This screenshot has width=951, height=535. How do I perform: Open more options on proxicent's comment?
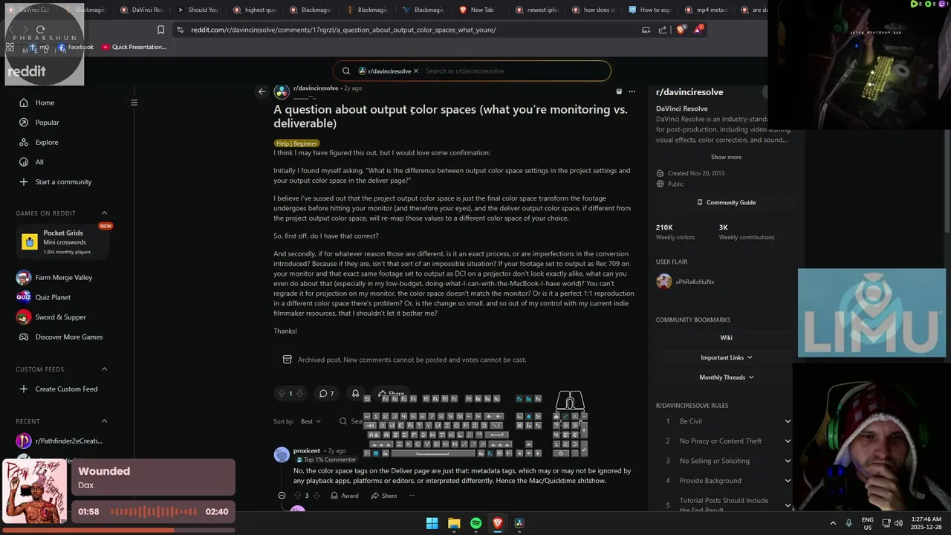click(411, 496)
